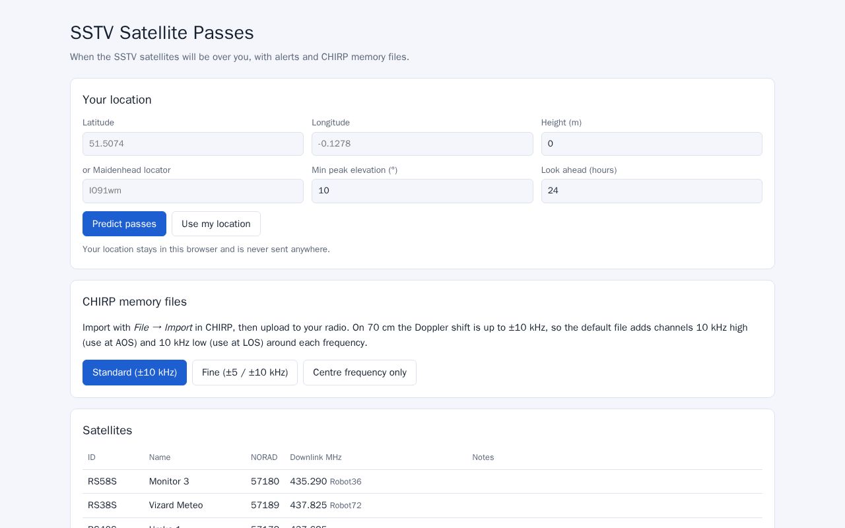This screenshot has height=528, width=845.
Task: Click NORAD number 57180
Action: click(x=265, y=482)
